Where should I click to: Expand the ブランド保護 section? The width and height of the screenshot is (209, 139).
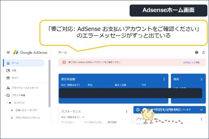(5, 95)
